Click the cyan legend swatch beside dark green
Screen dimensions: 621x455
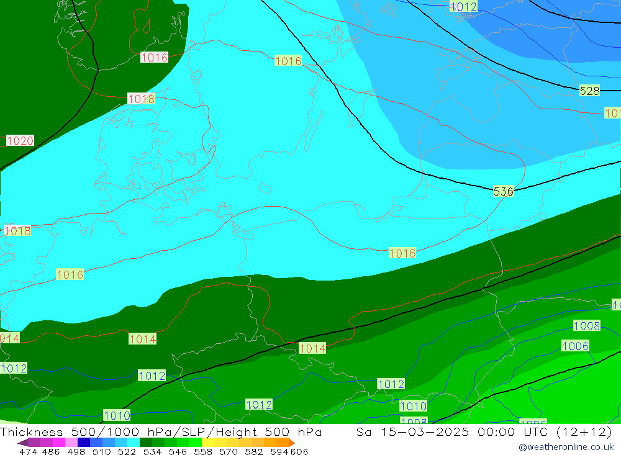coord(134,442)
